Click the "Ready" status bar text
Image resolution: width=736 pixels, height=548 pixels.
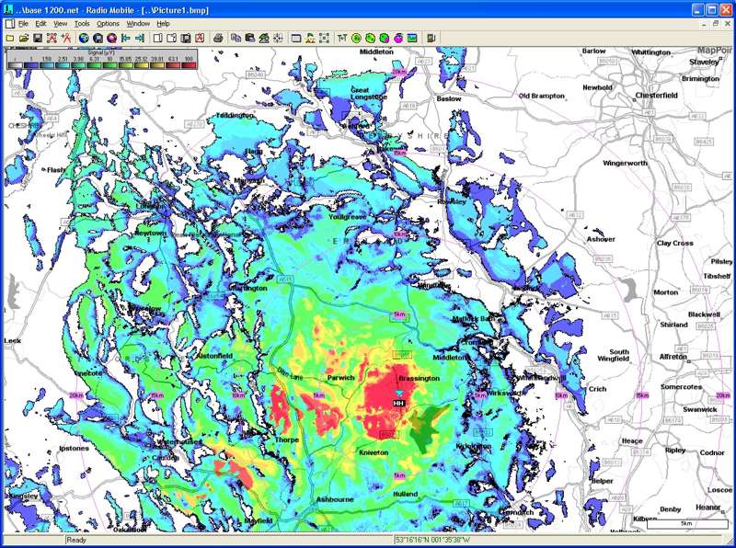click(77, 540)
